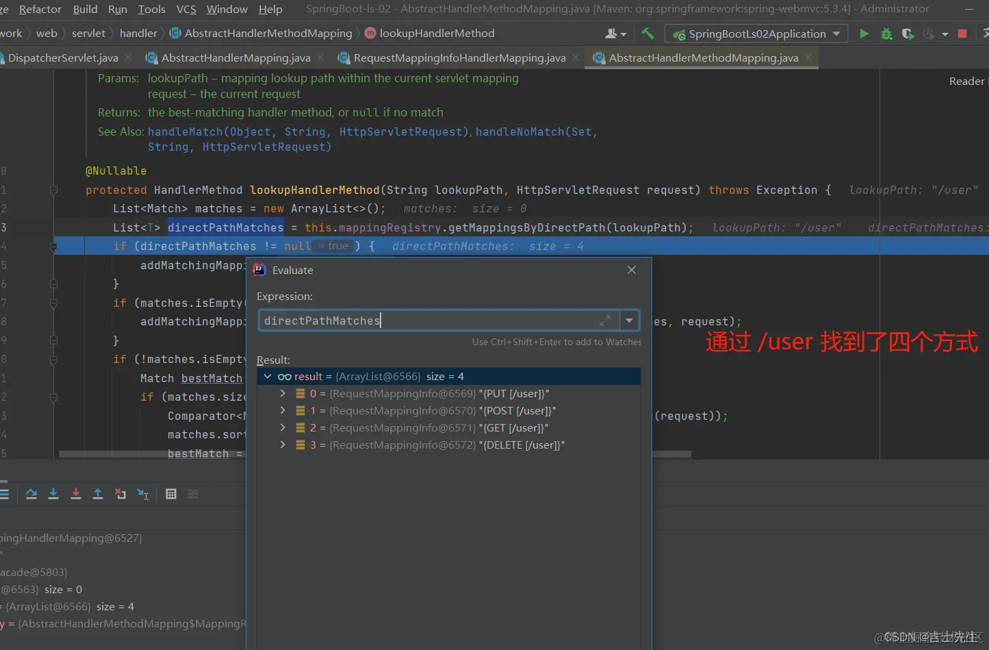This screenshot has width=989, height=650.
Task: Click the servlet breadcrumb
Action: pyautogui.click(x=89, y=33)
